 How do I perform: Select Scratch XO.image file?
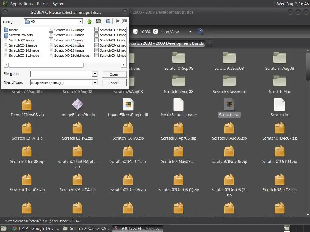click(20, 40)
